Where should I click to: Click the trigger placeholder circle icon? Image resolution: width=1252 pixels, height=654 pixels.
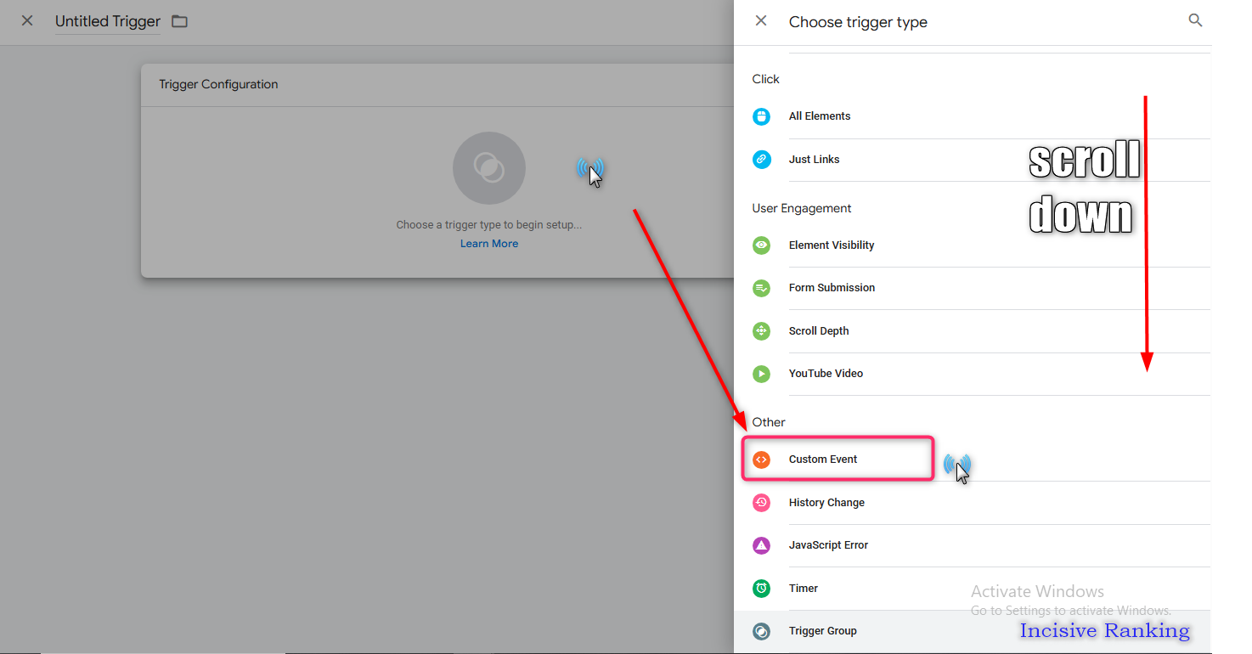pos(489,168)
